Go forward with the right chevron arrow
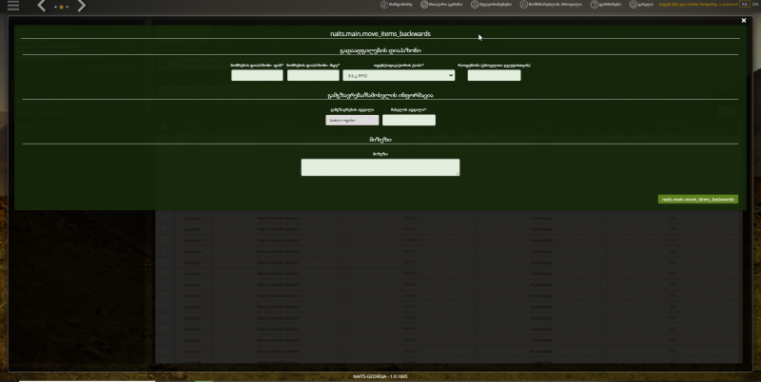Viewport: 761px width, 382px height. pyautogui.click(x=81, y=6)
